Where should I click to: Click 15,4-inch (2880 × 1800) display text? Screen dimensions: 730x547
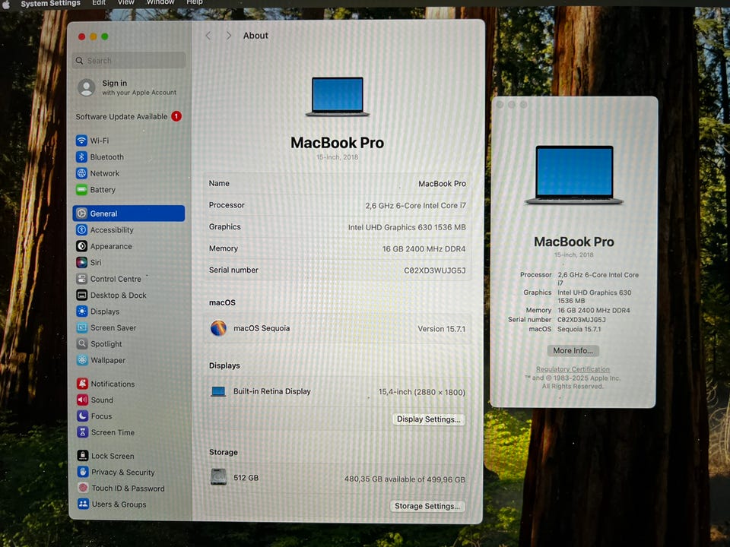[x=421, y=392]
